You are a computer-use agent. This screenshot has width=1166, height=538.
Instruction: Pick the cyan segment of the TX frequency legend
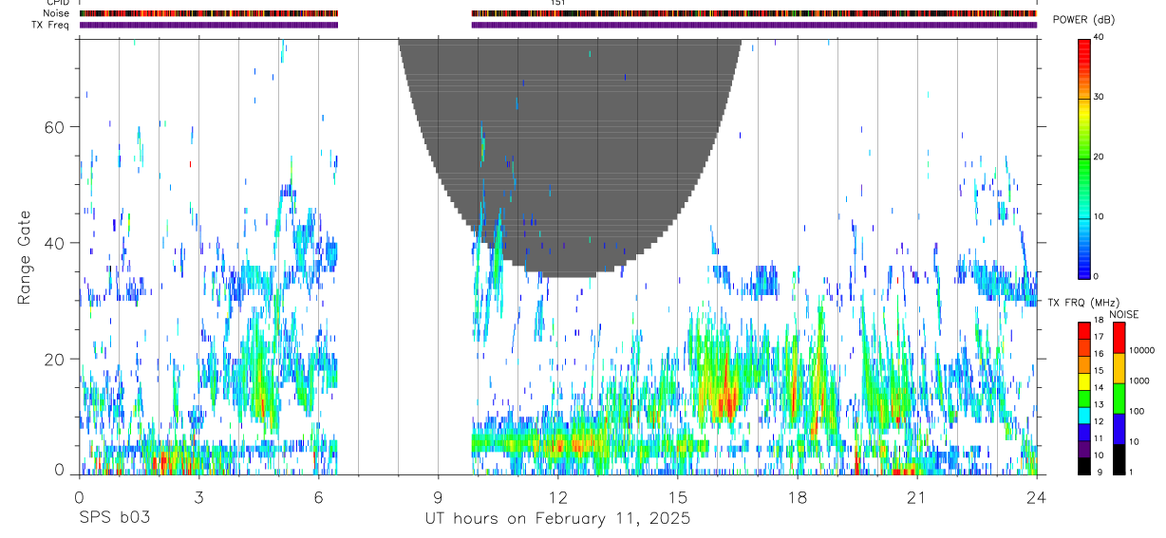[x=1084, y=415]
